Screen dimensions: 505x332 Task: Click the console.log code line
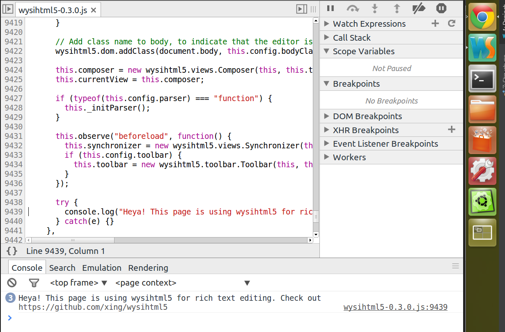tap(189, 212)
